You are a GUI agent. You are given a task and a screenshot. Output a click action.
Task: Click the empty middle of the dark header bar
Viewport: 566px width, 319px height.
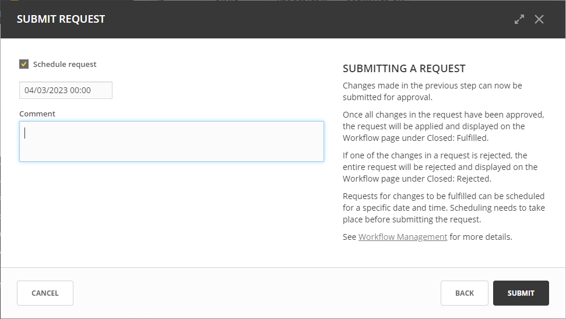click(291, 19)
